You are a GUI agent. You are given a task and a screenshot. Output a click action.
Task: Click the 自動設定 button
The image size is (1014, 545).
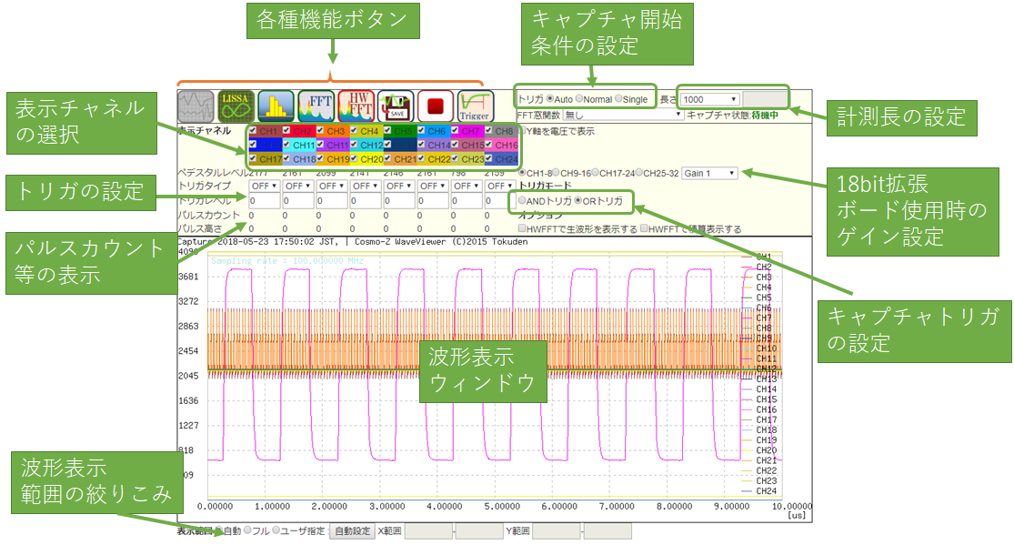(x=351, y=531)
